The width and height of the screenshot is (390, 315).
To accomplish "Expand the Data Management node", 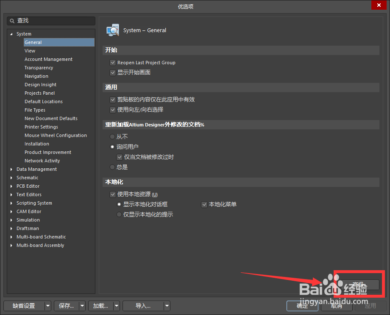I will [x=11, y=169].
